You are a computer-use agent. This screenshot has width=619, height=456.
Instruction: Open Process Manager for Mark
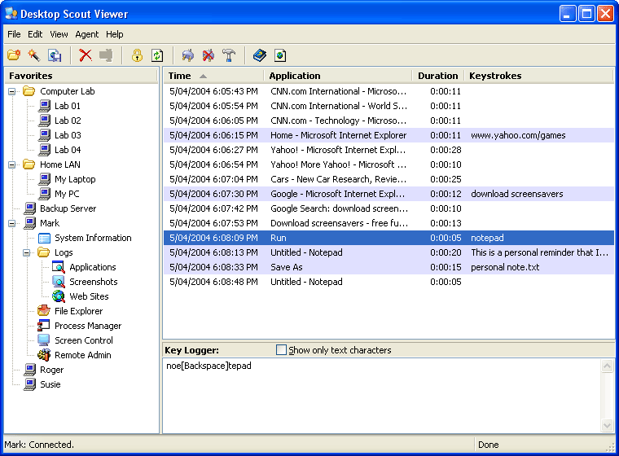[87, 326]
